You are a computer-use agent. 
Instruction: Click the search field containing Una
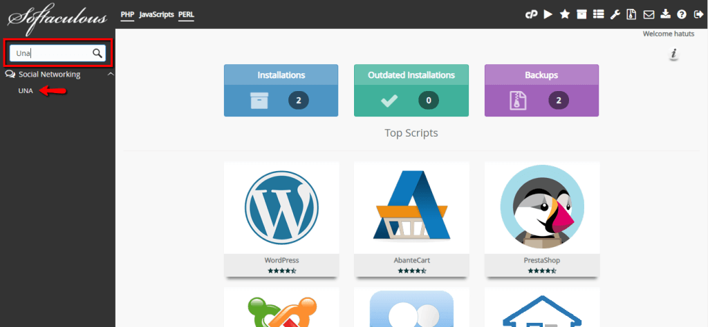pyautogui.click(x=57, y=54)
